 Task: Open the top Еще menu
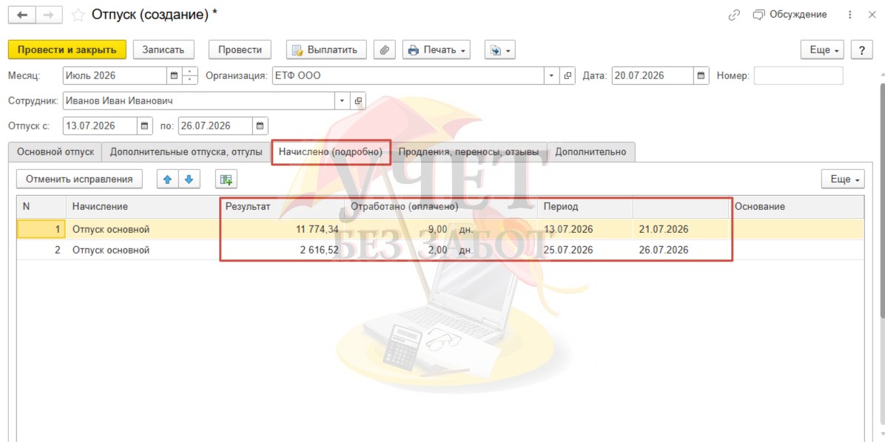click(x=823, y=50)
